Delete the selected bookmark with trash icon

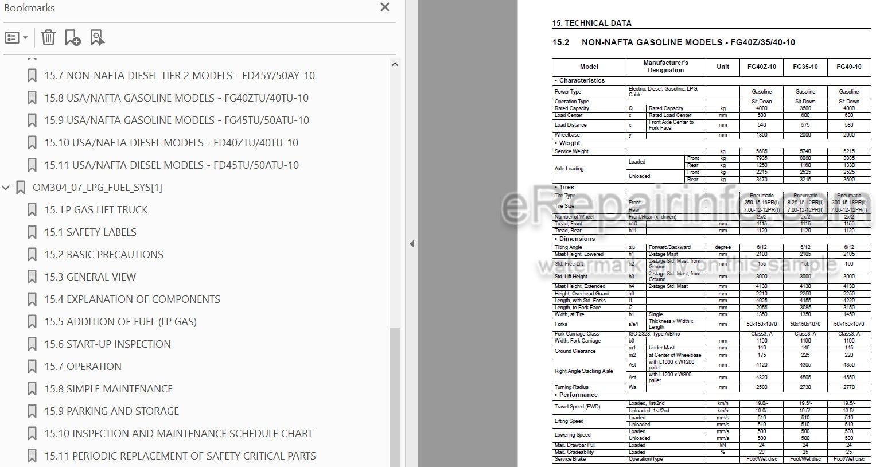(49, 38)
